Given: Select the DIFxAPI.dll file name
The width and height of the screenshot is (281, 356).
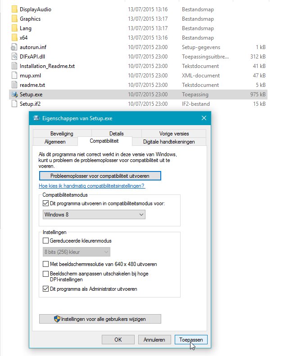Looking at the screenshot, I should pos(32,57).
